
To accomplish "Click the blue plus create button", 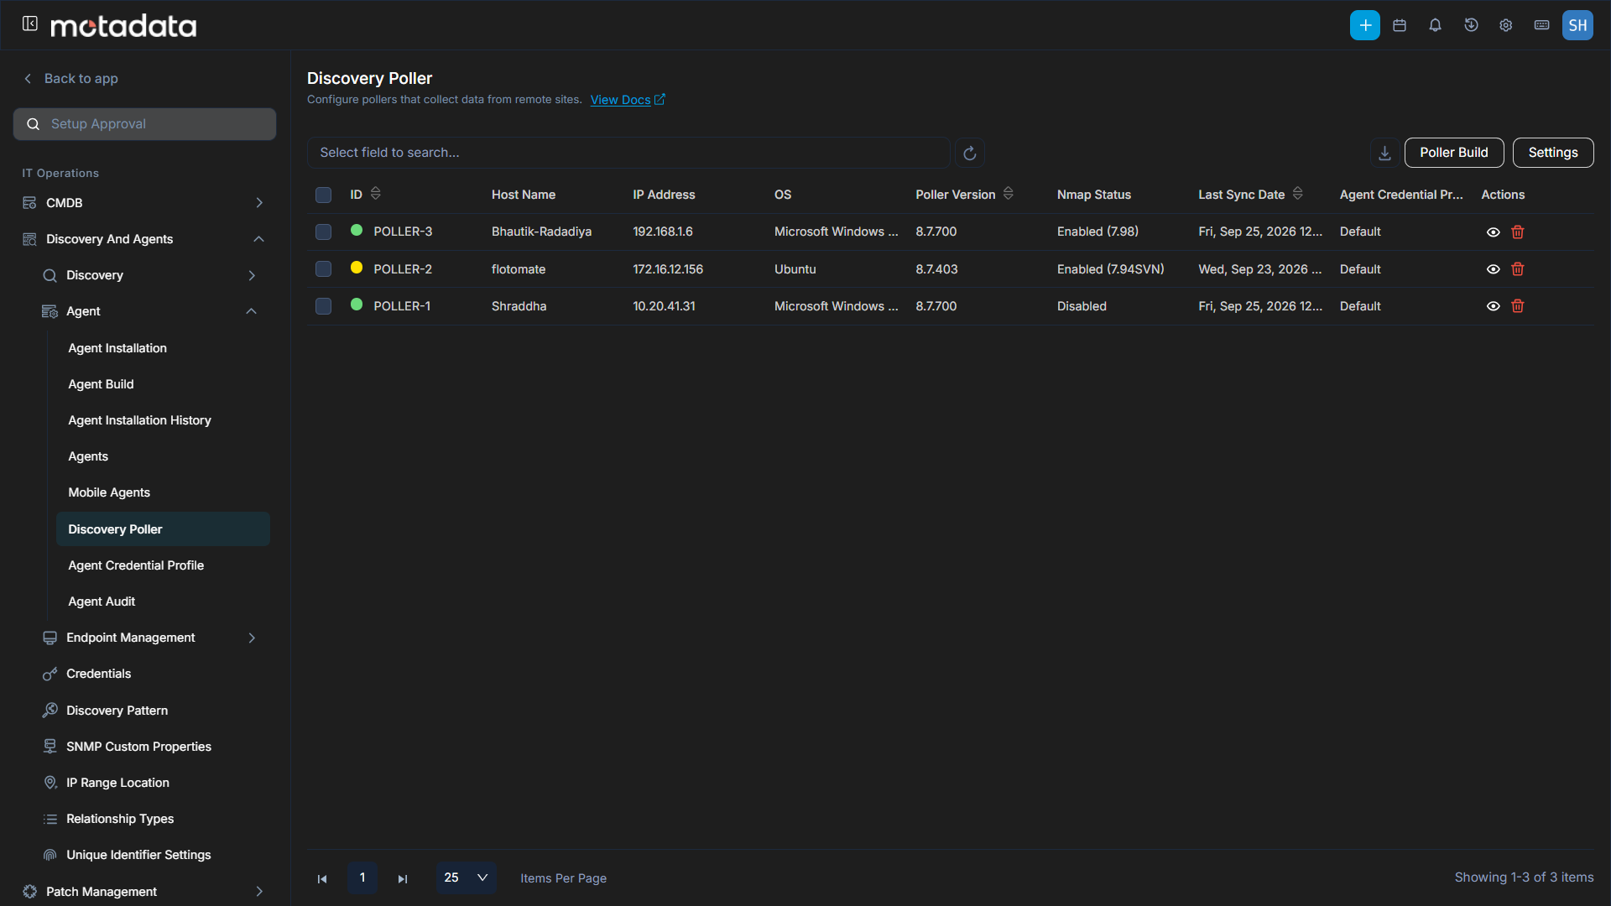I will (1364, 25).
